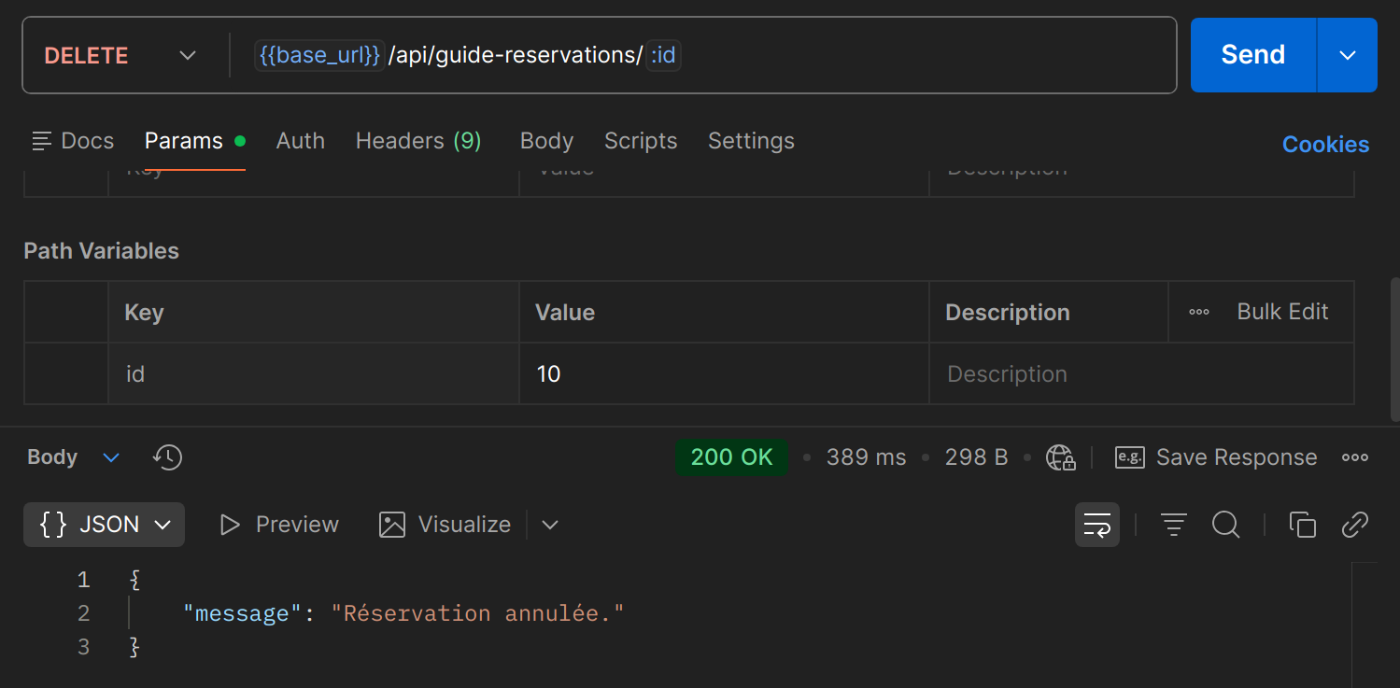This screenshot has width=1400, height=688.
Task: Open the Cookies link
Action: coord(1325,145)
